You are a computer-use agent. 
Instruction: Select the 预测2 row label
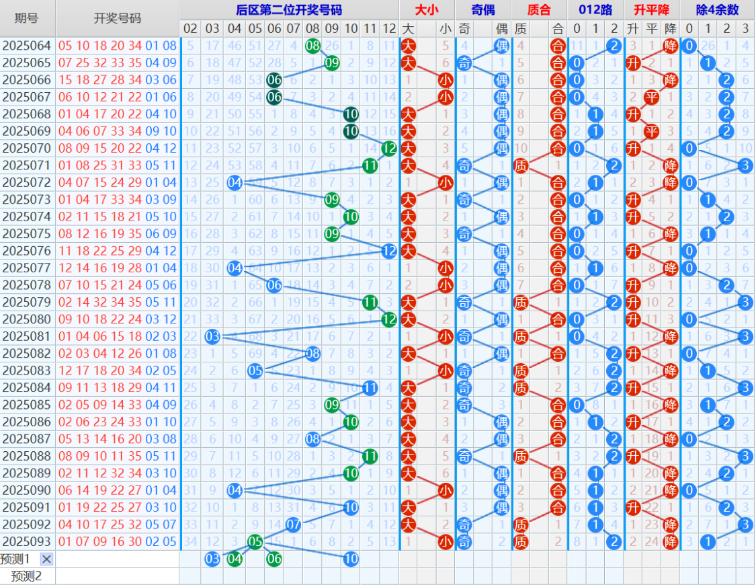(x=27, y=576)
